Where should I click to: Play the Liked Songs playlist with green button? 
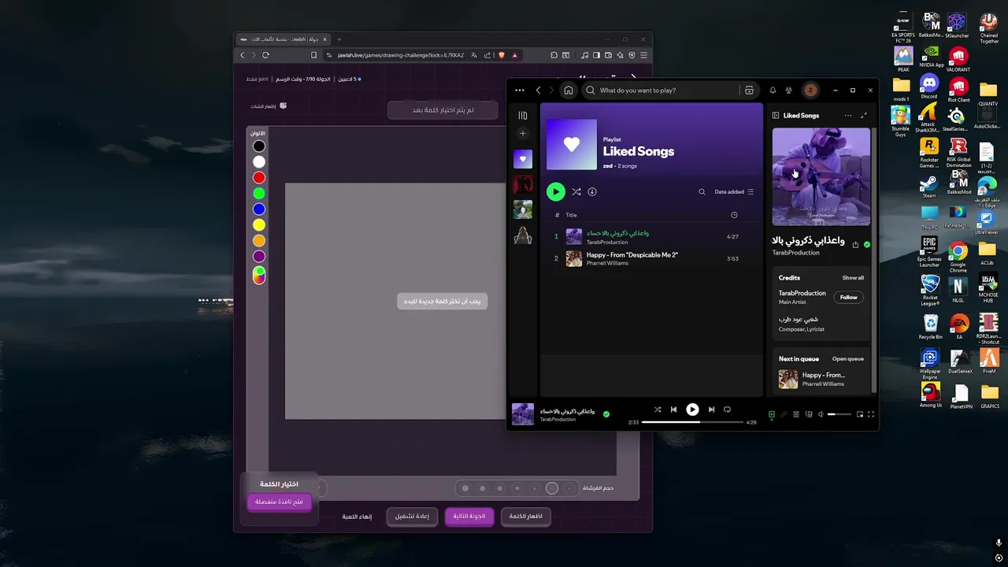tap(556, 191)
